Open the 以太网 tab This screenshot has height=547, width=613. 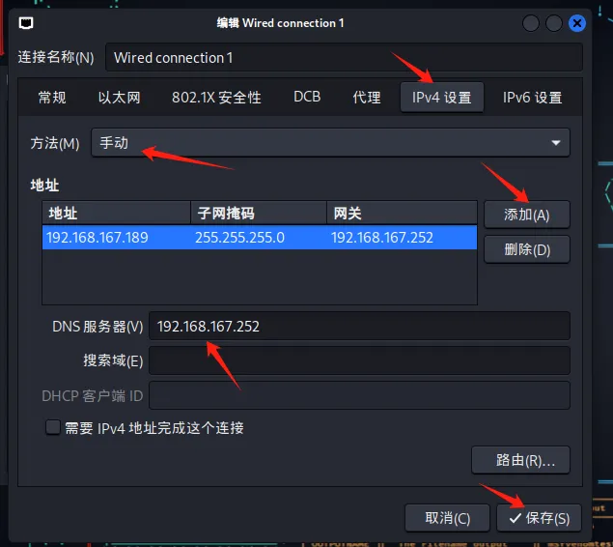click(120, 98)
